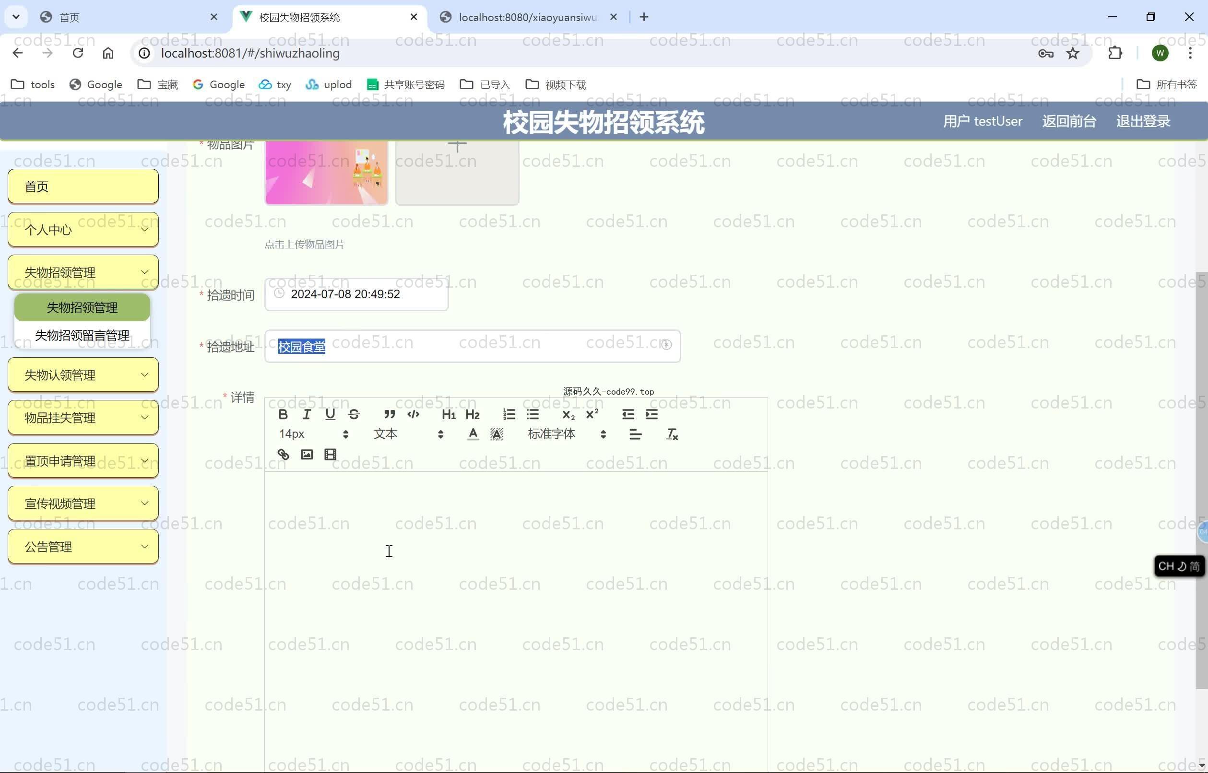Insert a hyperlink in the editor
Image resolution: width=1208 pixels, height=773 pixels.
283,454
